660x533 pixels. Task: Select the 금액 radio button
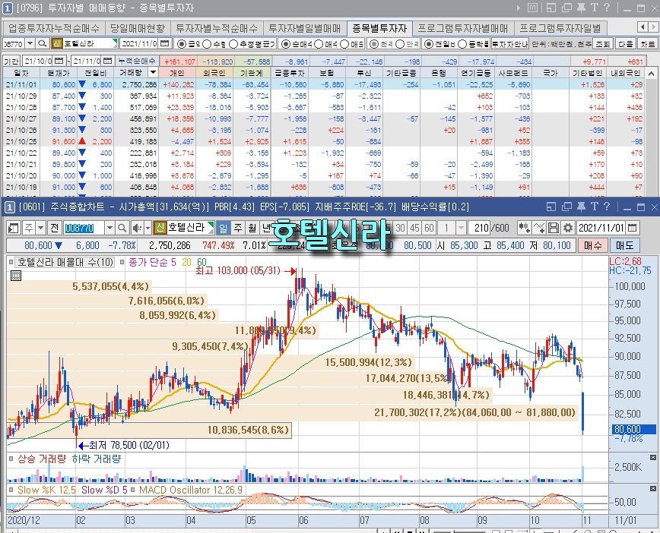pyautogui.click(x=182, y=44)
